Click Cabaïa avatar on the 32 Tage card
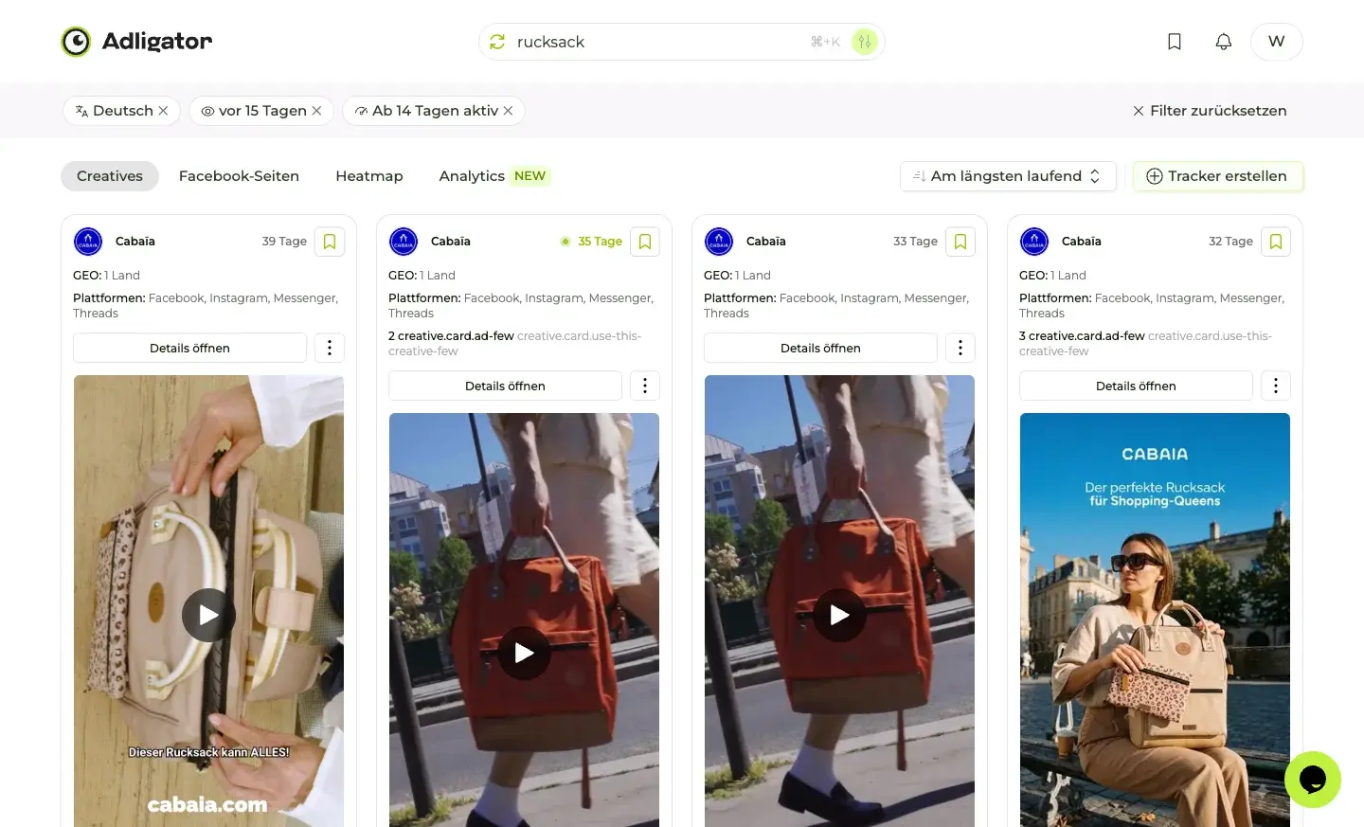1364x827 pixels. (1034, 242)
